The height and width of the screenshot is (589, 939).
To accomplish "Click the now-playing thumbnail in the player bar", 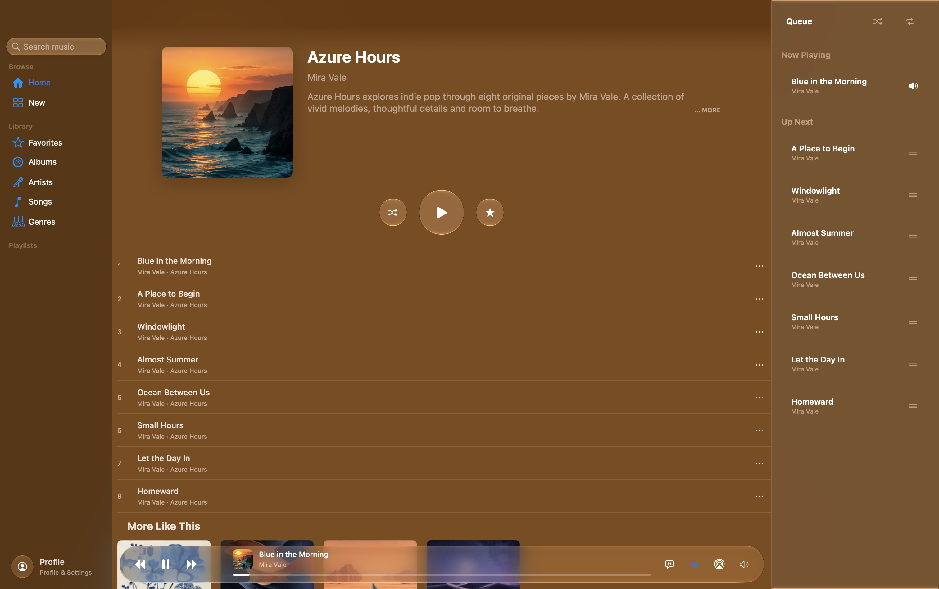I will click(243, 559).
